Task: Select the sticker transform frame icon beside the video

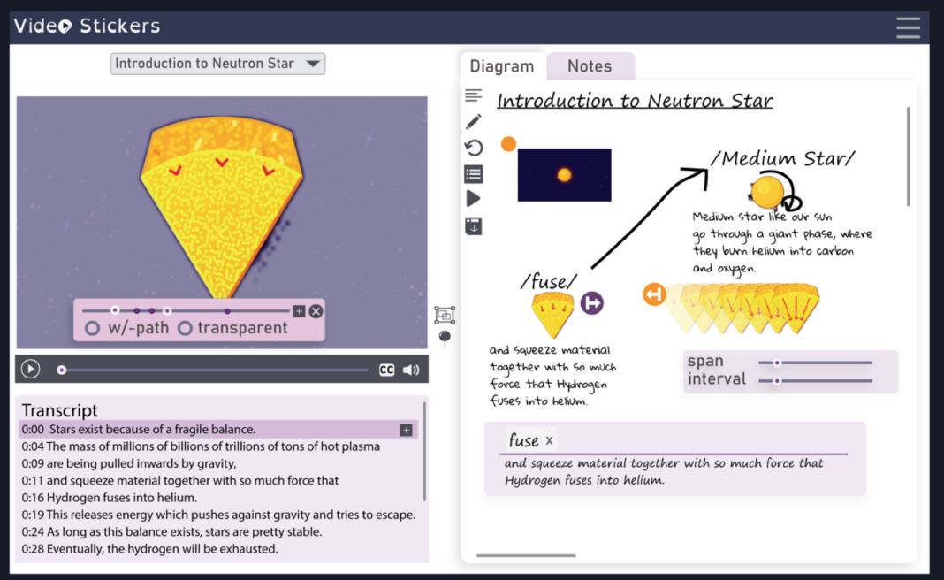Action: [x=444, y=315]
